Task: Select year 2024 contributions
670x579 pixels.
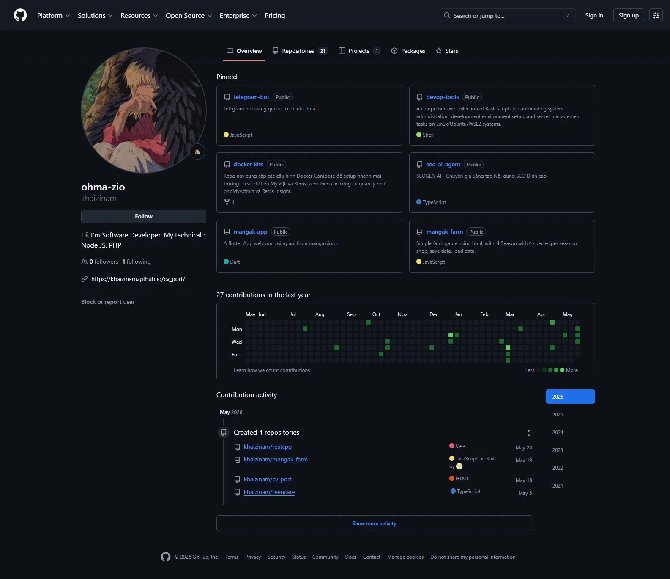Action: tap(570, 432)
